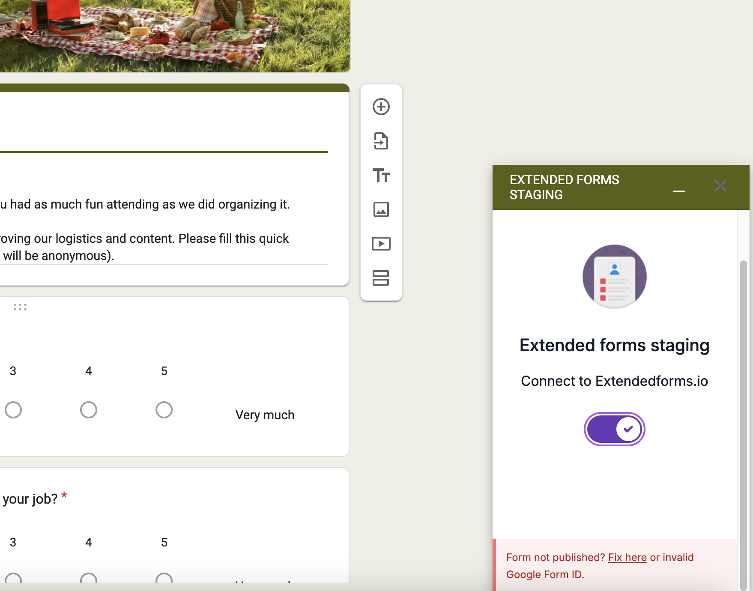Click the Extended Forms logo icon
This screenshot has width=753, height=591.
(614, 277)
